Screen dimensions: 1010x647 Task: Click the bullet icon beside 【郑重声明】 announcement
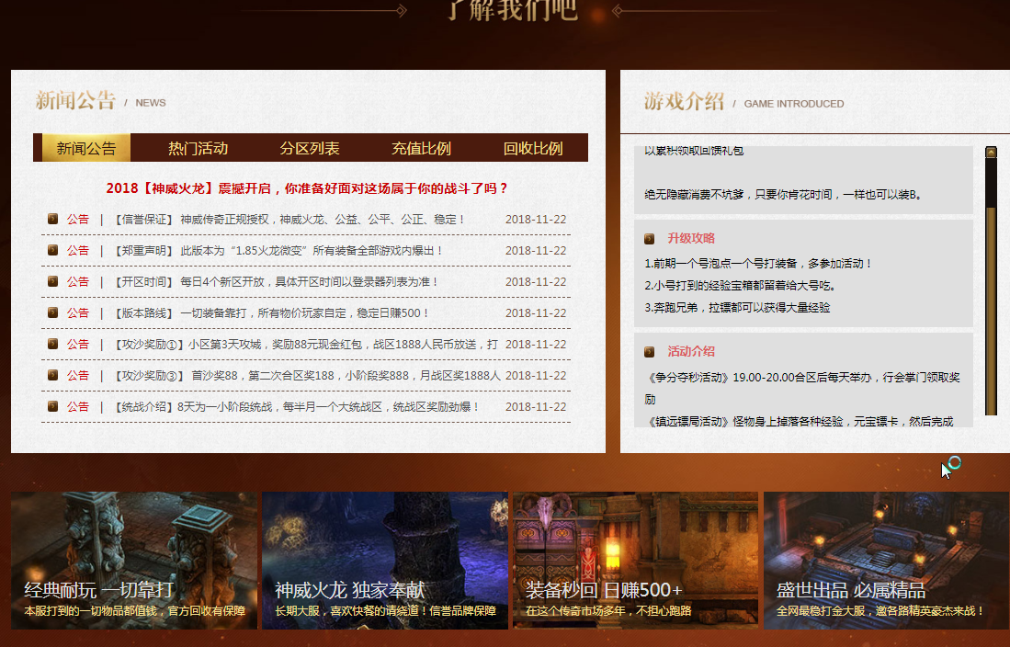click(52, 250)
